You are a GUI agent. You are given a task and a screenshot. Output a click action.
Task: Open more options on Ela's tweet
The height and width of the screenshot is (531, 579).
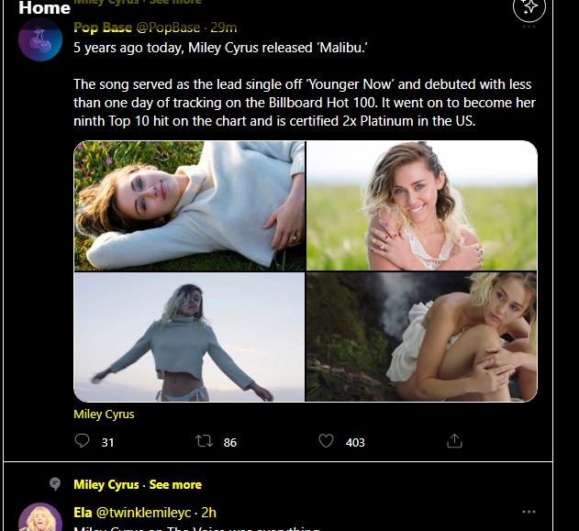click(x=529, y=512)
